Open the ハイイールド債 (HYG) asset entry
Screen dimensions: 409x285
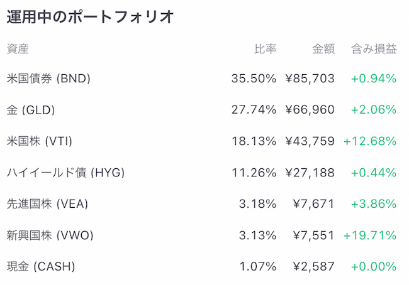tap(65, 173)
